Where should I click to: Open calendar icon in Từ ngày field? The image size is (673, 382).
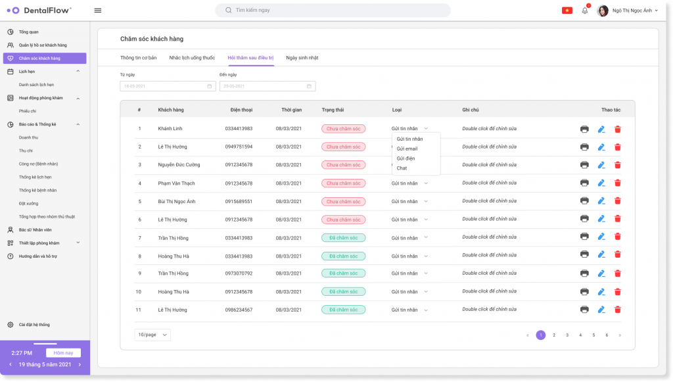pyautogui.click(x=210, y=86)
